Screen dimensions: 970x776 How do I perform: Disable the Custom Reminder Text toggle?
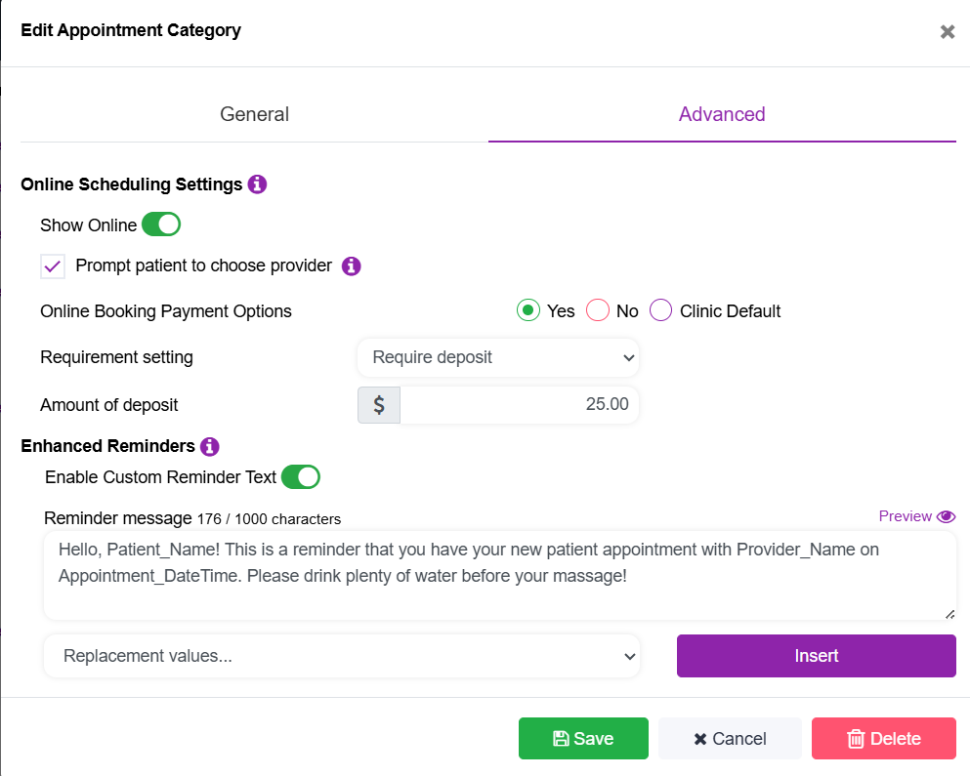coord(301,477)
